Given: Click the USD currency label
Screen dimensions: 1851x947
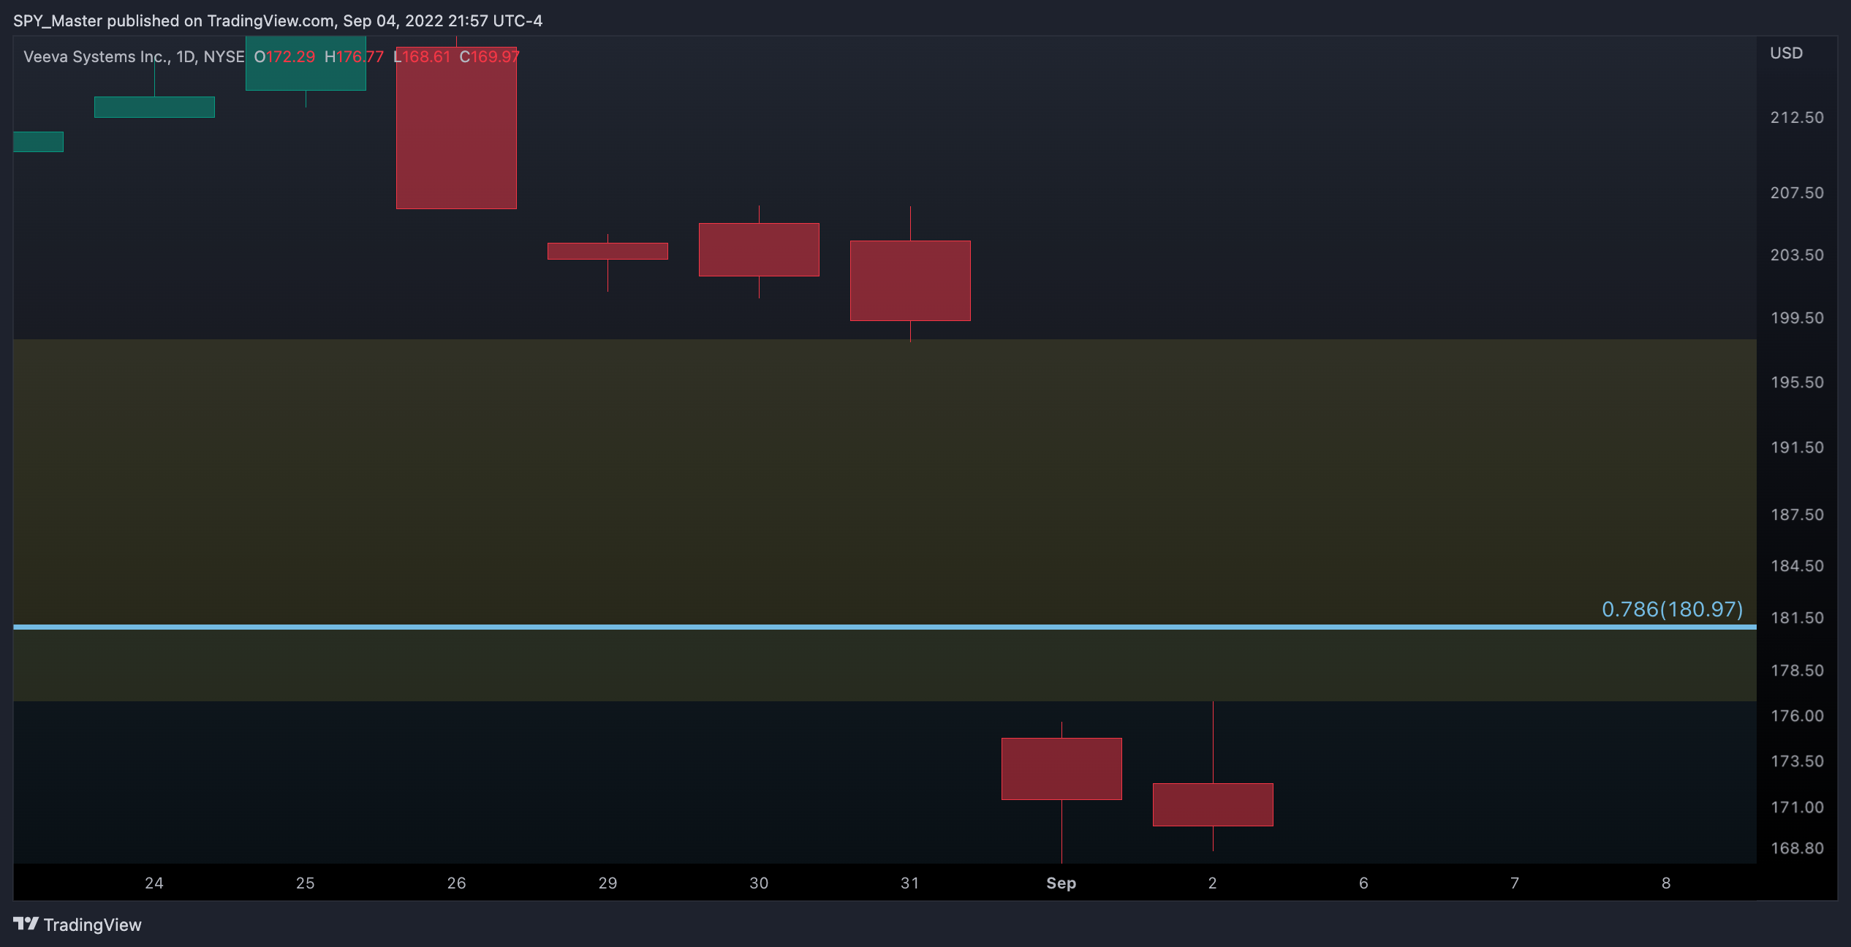Looking at the screenshot, I should coord(1786,53).
